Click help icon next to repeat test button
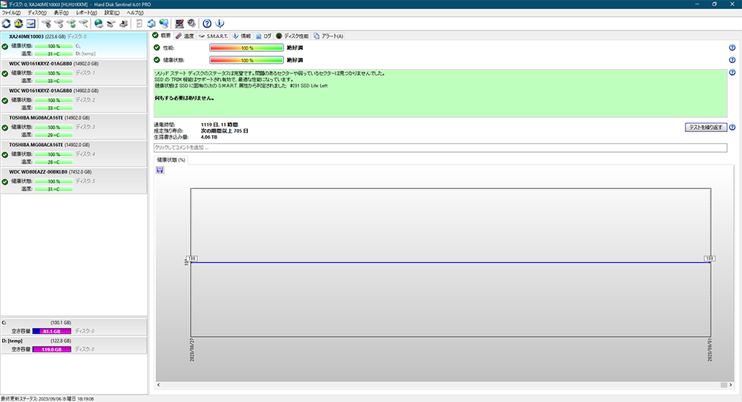The width and height of the screenshot is (742, 402). coord(732,128)
